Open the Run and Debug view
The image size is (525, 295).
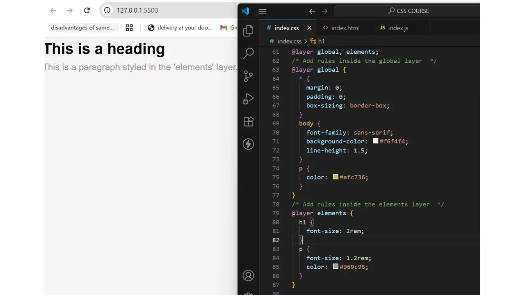248,99
